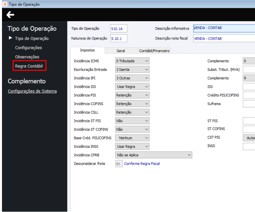Open the Incidência ST PIS dropdown
The width and height of the screenshot is (255, 212).
pos(132,121)
